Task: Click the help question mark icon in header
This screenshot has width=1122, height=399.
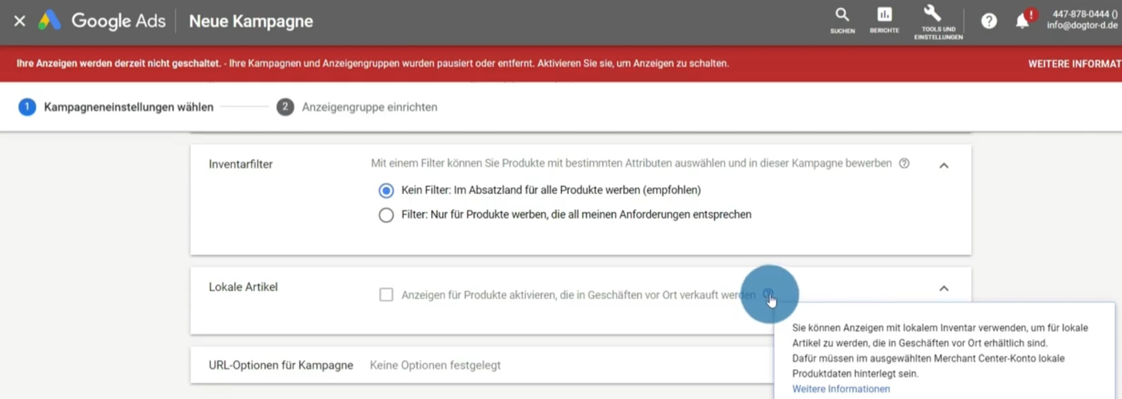Action: (x=988, y=21)
